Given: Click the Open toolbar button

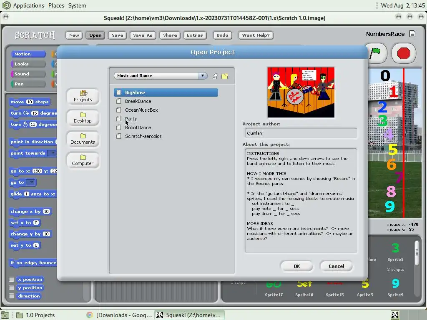Looking at the screenshot, I should 95,35.
